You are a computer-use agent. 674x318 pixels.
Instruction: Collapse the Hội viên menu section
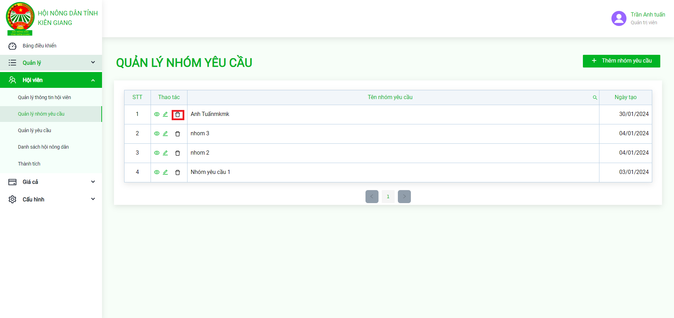coord(51,80)
